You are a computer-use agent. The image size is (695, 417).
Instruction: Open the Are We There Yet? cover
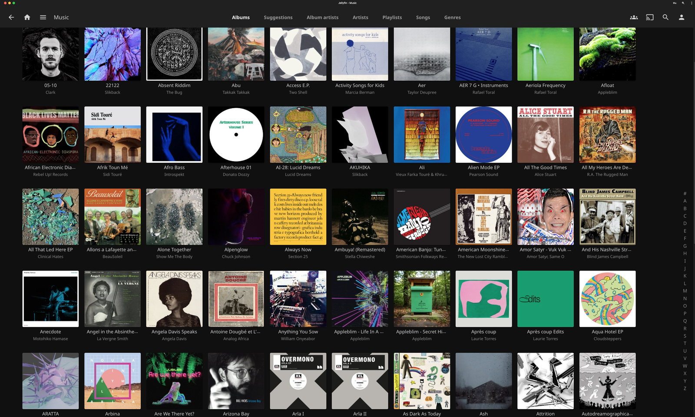pos(174,381)
